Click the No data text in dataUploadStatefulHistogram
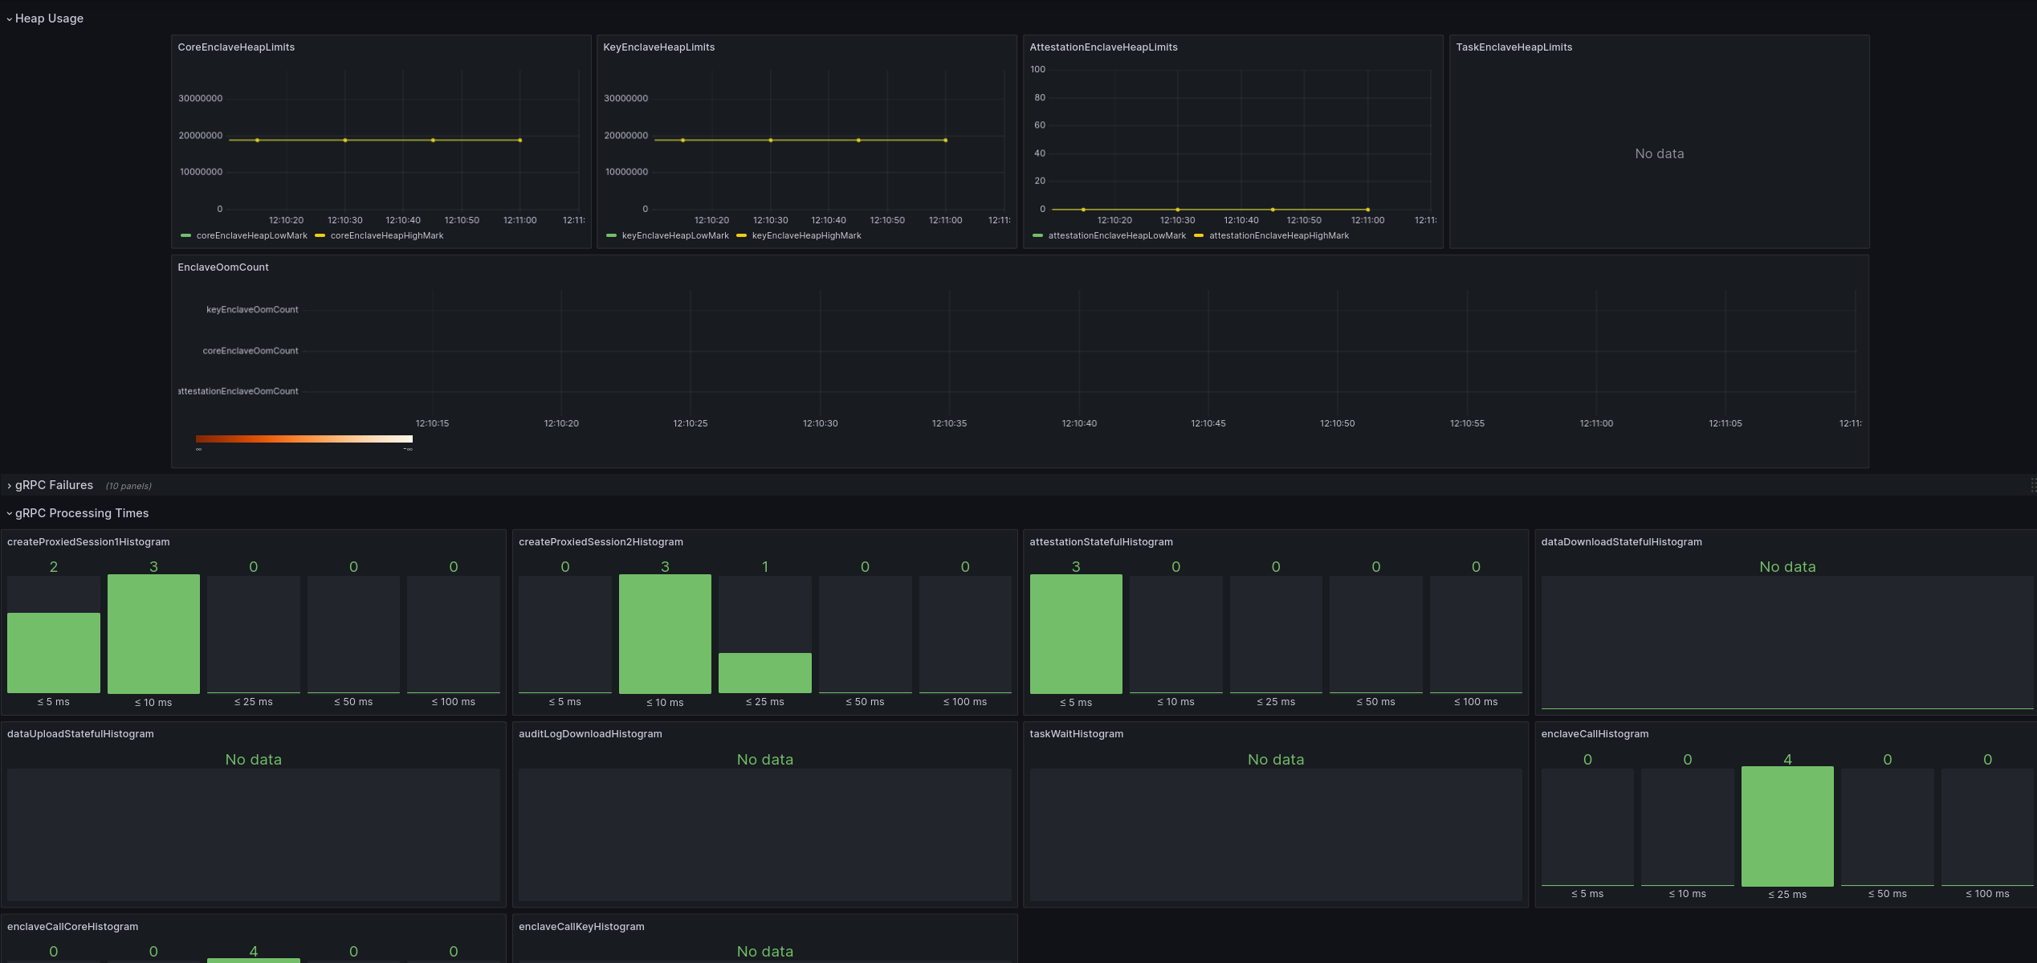 coord(254,760)
